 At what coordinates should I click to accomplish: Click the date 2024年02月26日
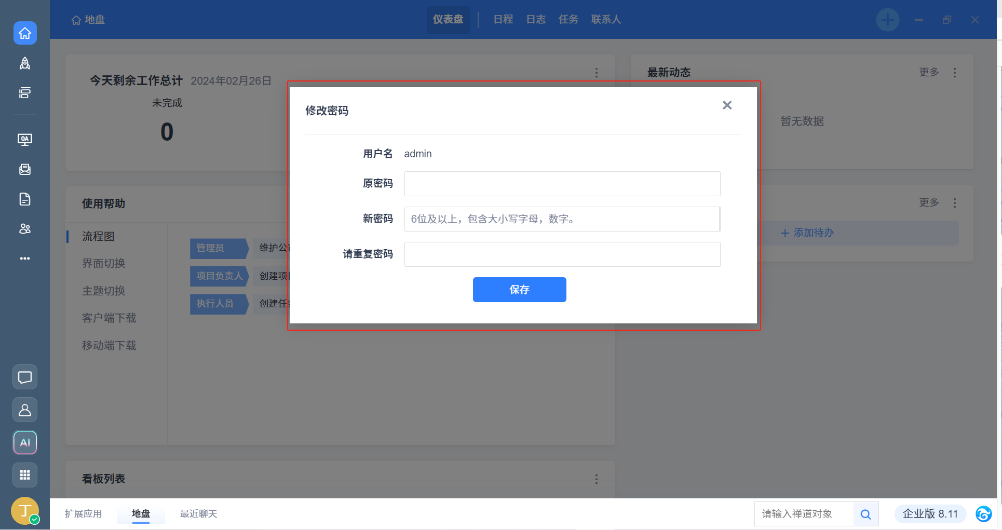click(231, 81)
